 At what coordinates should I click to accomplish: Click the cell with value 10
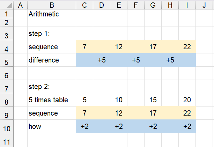coord(119,100)
